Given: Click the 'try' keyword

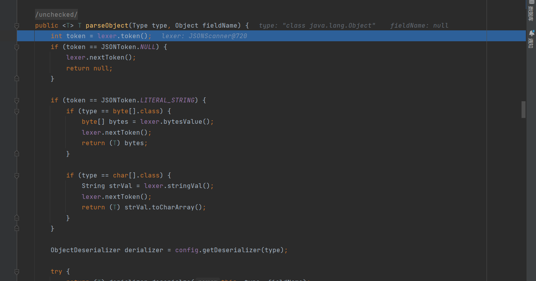Looking at the screenshot, I should click(x=56, y=272).
